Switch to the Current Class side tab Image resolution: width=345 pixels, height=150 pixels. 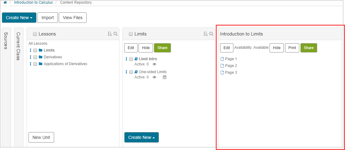(18, 46)
